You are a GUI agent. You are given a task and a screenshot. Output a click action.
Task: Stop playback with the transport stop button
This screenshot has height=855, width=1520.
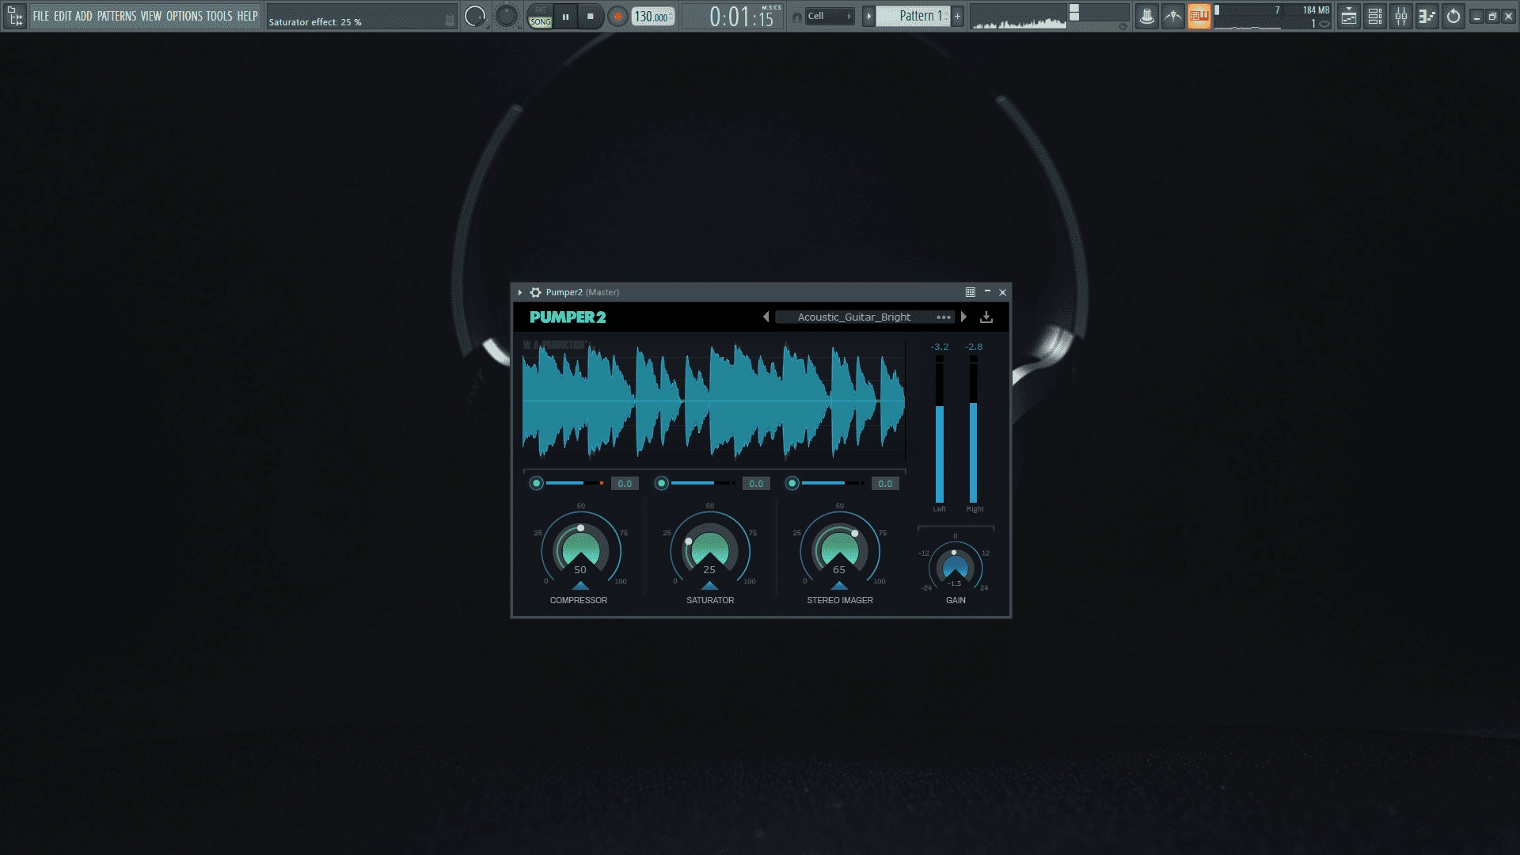591,17
